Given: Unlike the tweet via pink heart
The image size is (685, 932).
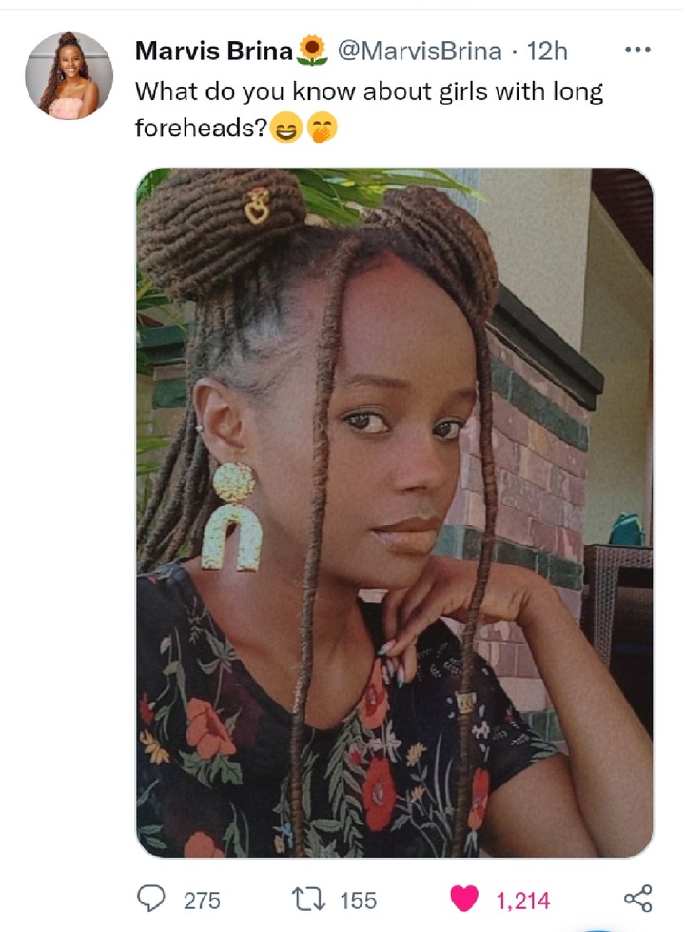Looking at the screenshot, I should click(x=463, y=898).
